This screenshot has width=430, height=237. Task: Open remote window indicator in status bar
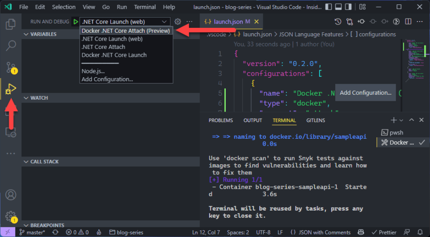point(7,232)
